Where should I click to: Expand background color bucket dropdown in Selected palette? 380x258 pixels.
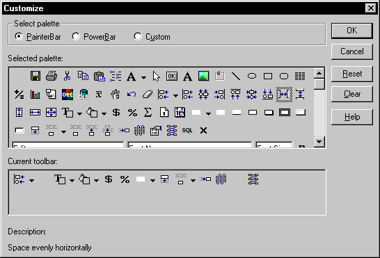104,113
